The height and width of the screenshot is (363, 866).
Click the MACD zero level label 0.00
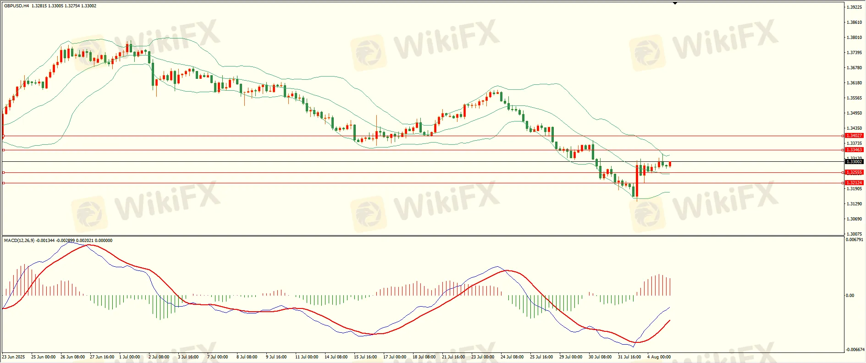(x=850, y=296)
